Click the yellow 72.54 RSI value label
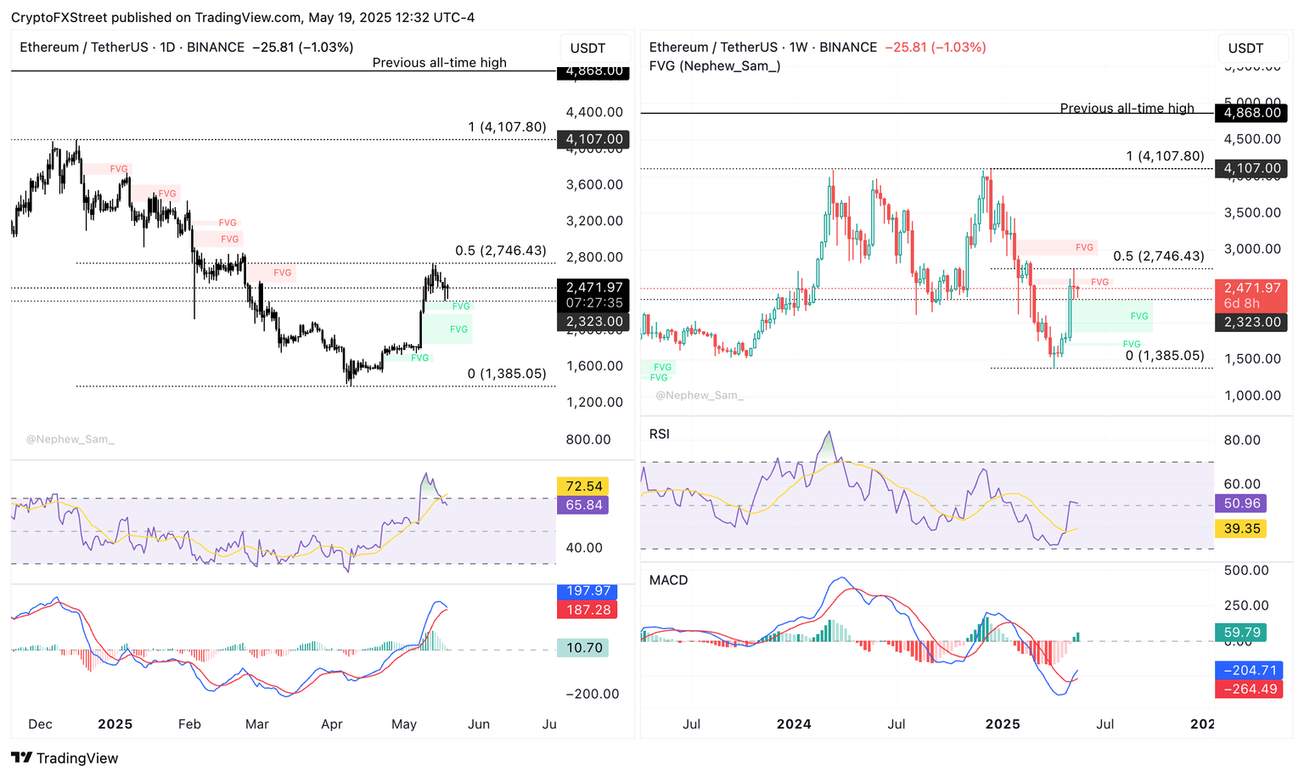 [582, 486]
